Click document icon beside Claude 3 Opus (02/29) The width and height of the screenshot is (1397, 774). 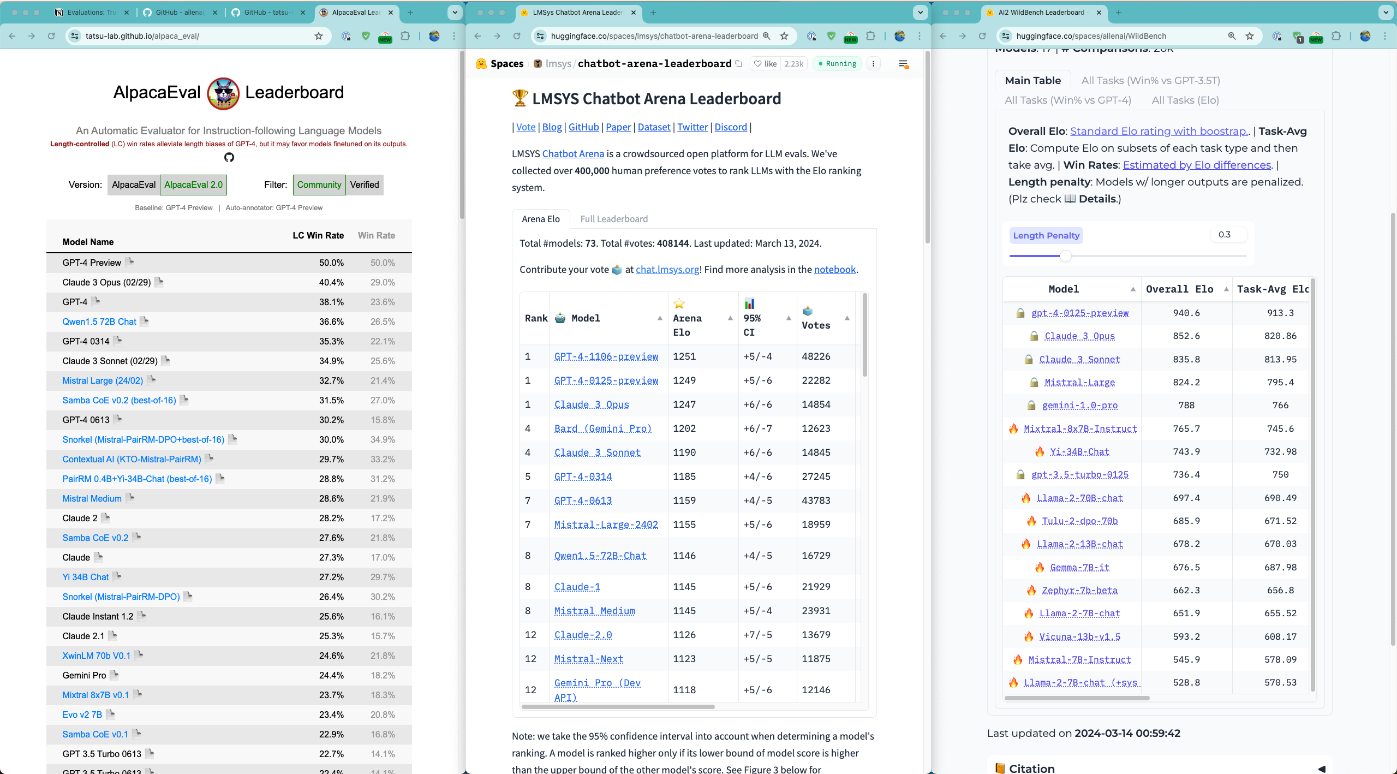(159, 282)
